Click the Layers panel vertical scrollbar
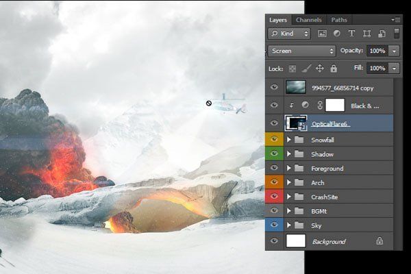The height and width of the screenshot is (274, 411). pyautogui.click(x=397, y=164)
